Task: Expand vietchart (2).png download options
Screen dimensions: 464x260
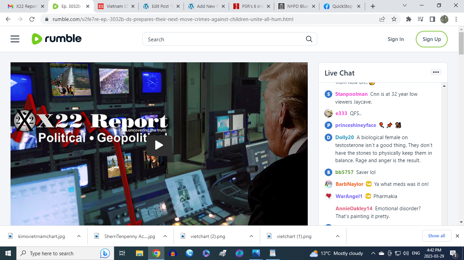Action: (x=251, y=236)
